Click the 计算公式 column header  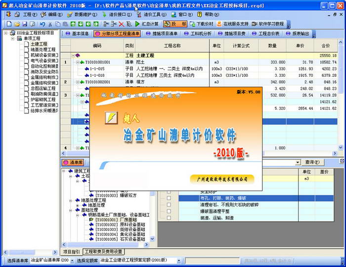coord(241,46)
